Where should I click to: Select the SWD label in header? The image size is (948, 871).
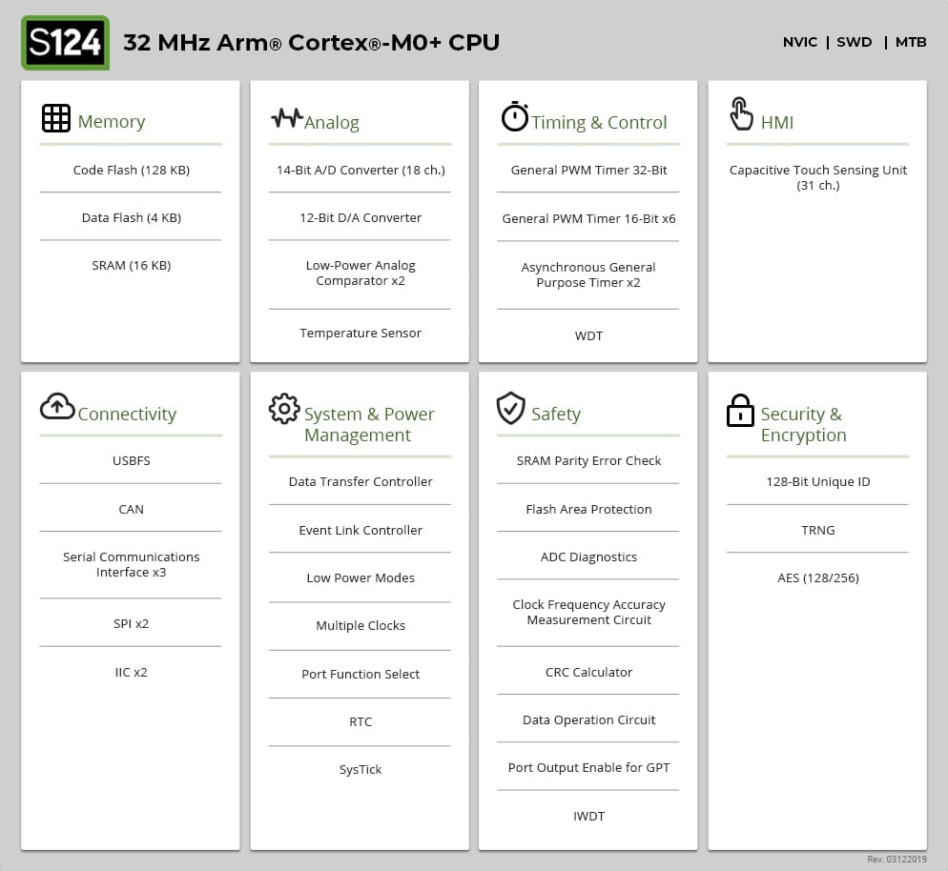(x=854, y=42)
